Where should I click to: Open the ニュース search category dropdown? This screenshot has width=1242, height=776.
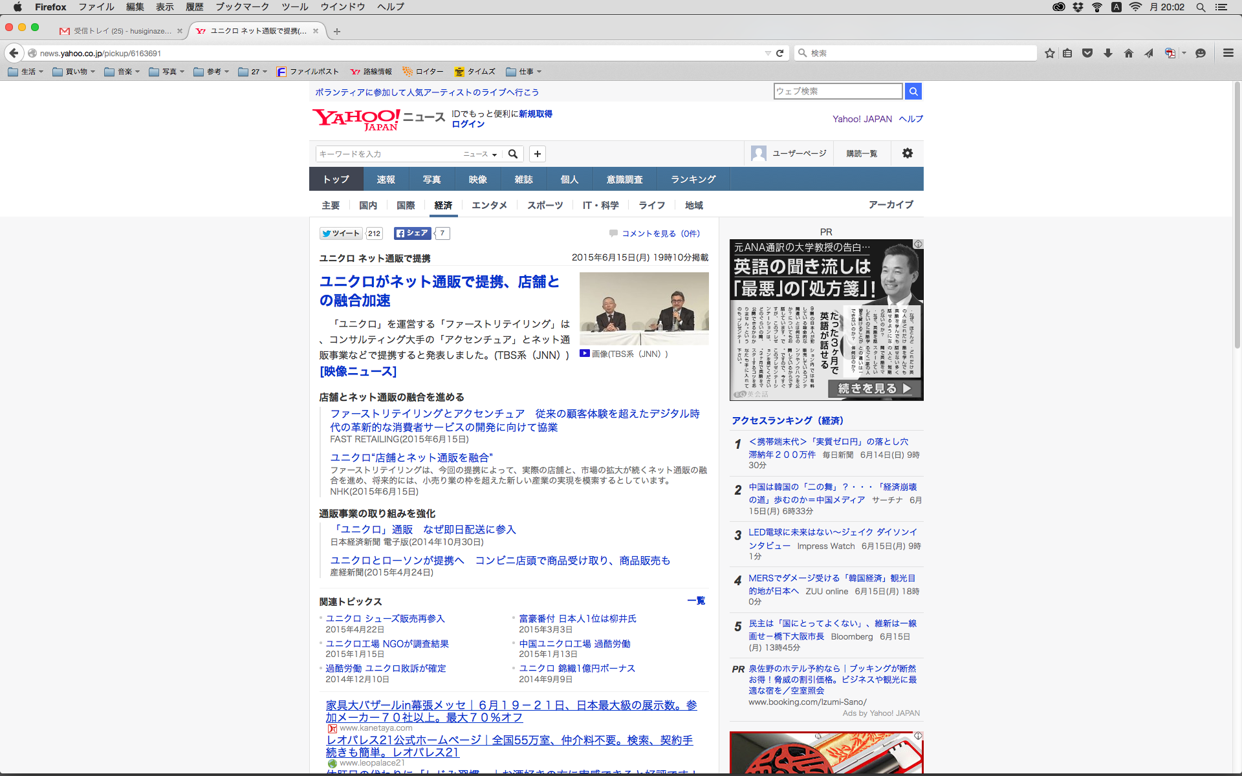pos(480,154)
